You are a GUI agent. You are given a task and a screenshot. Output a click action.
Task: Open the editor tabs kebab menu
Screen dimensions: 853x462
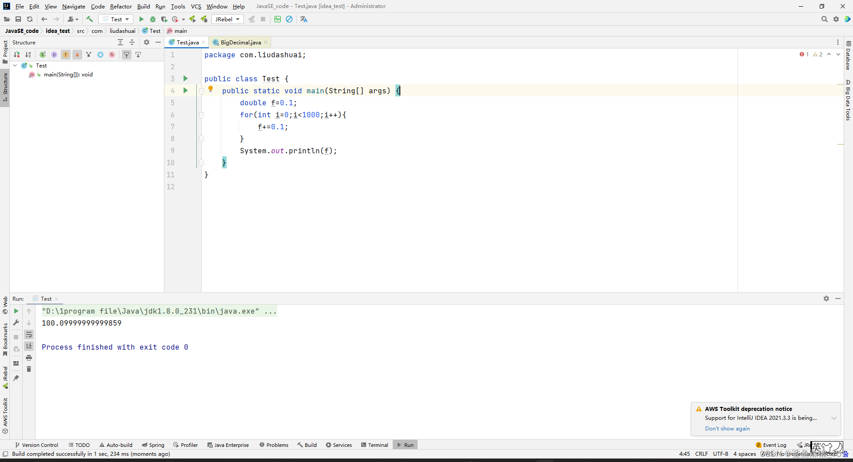click(838, 42)
